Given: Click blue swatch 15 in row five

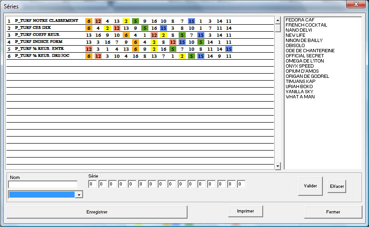Looking at the screenshot, I should 229,48.
